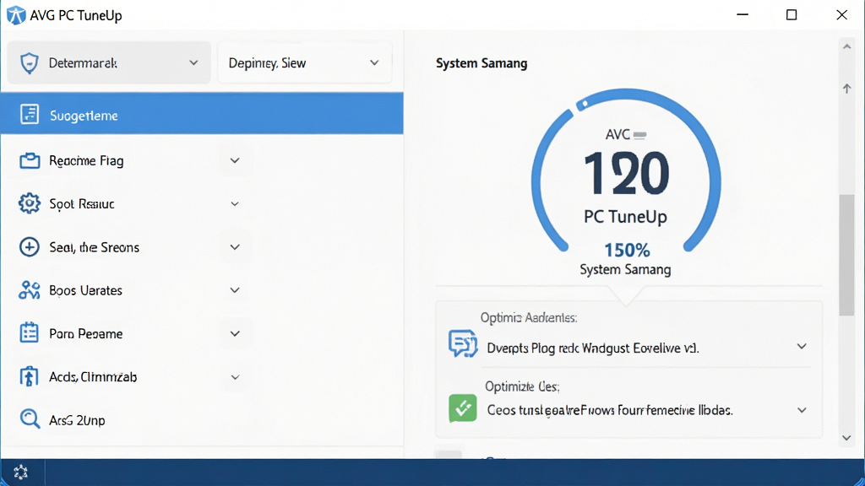Click the magnifier icon beside AcsG 2Unp
Screen dimensions: 865x486
(x=30, y=419)
